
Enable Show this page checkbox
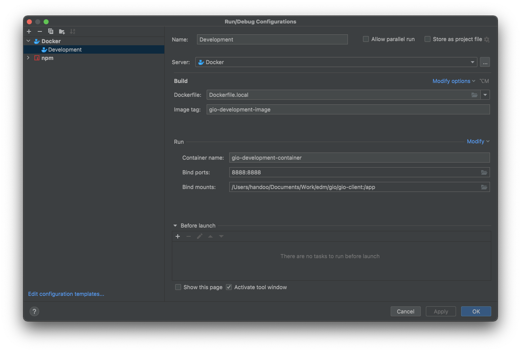pyautogui.click(x=178, y=287)
